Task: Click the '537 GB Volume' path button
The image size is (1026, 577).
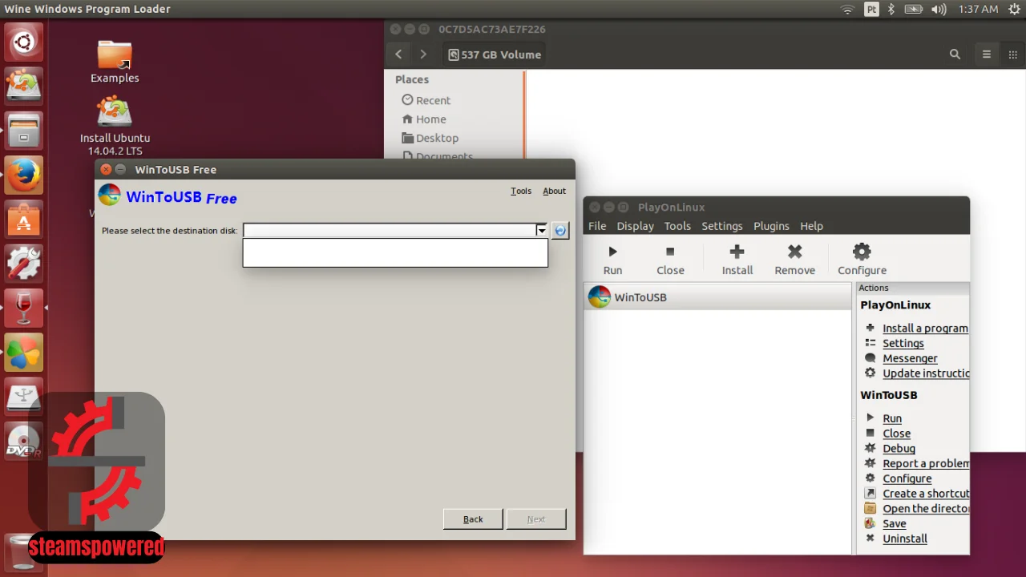Action: tap(495, 54)
